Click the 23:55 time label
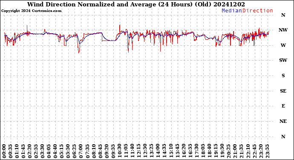This screenshot has width=294, height=160. 267,151
